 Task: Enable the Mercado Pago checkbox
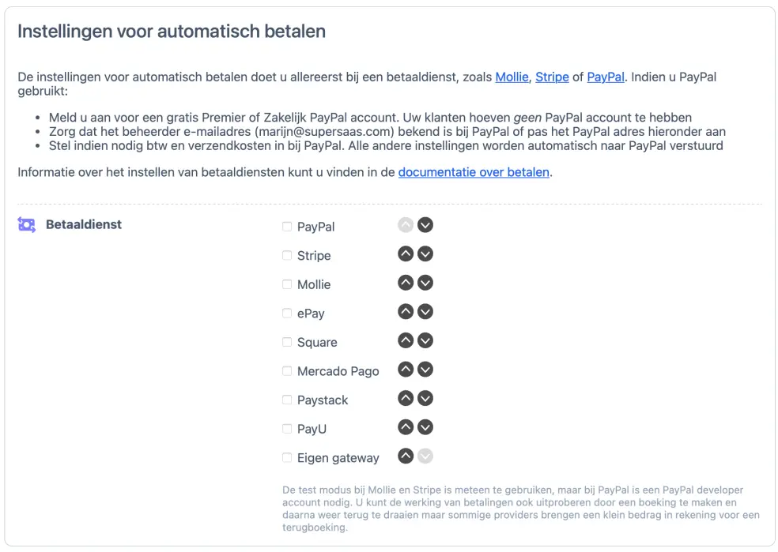click(287, 370)
